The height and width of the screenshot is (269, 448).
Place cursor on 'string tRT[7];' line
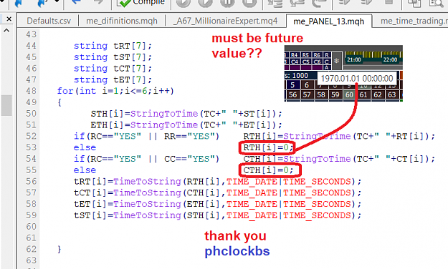tap(113, 46)
